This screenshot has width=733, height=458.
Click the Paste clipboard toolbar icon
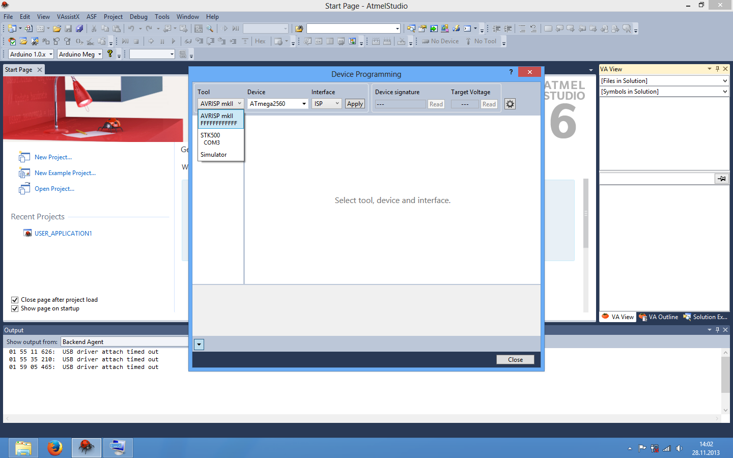pyautogui.click(x=117, y=28)
